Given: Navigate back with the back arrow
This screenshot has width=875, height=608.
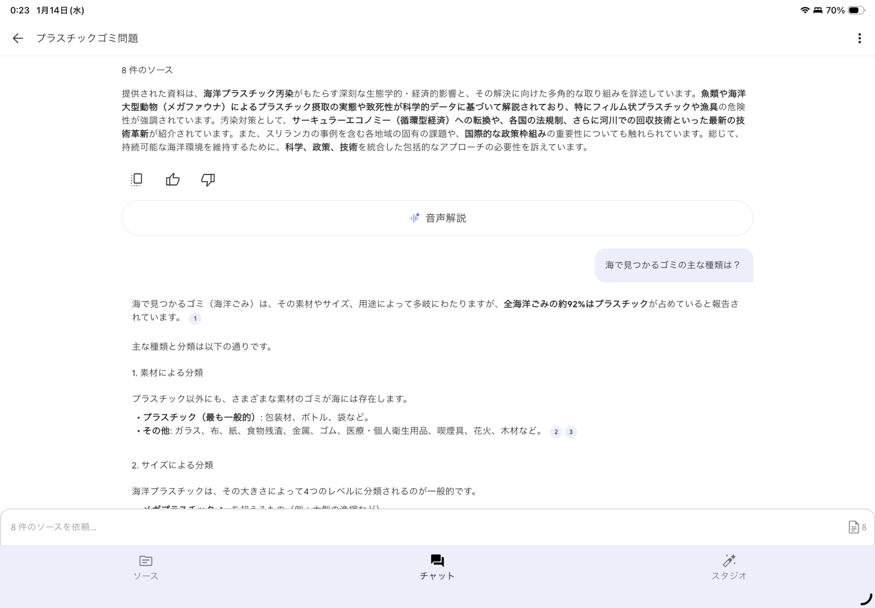Looking at the screenshot, I should pyautogui.click(x=17, y=38).
